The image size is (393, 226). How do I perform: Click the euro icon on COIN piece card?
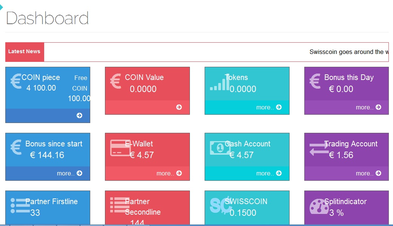(16, 81)
